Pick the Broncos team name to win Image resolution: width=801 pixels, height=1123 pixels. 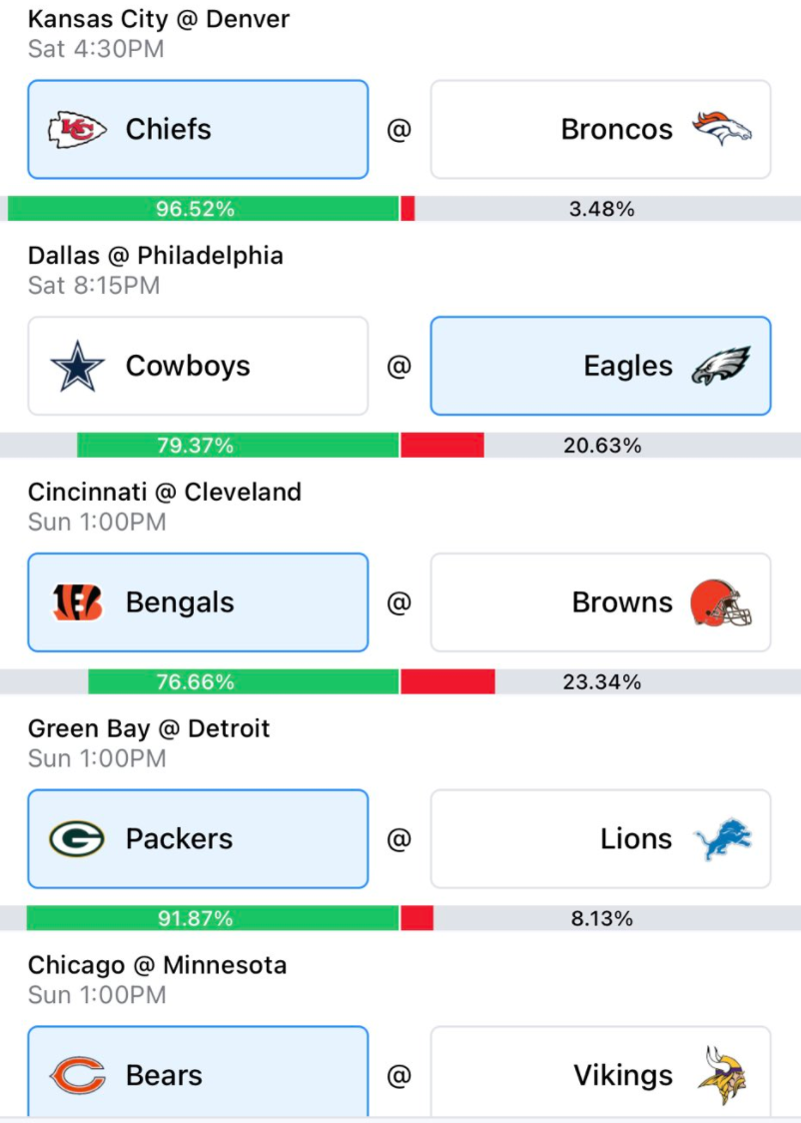click(616, 130)
